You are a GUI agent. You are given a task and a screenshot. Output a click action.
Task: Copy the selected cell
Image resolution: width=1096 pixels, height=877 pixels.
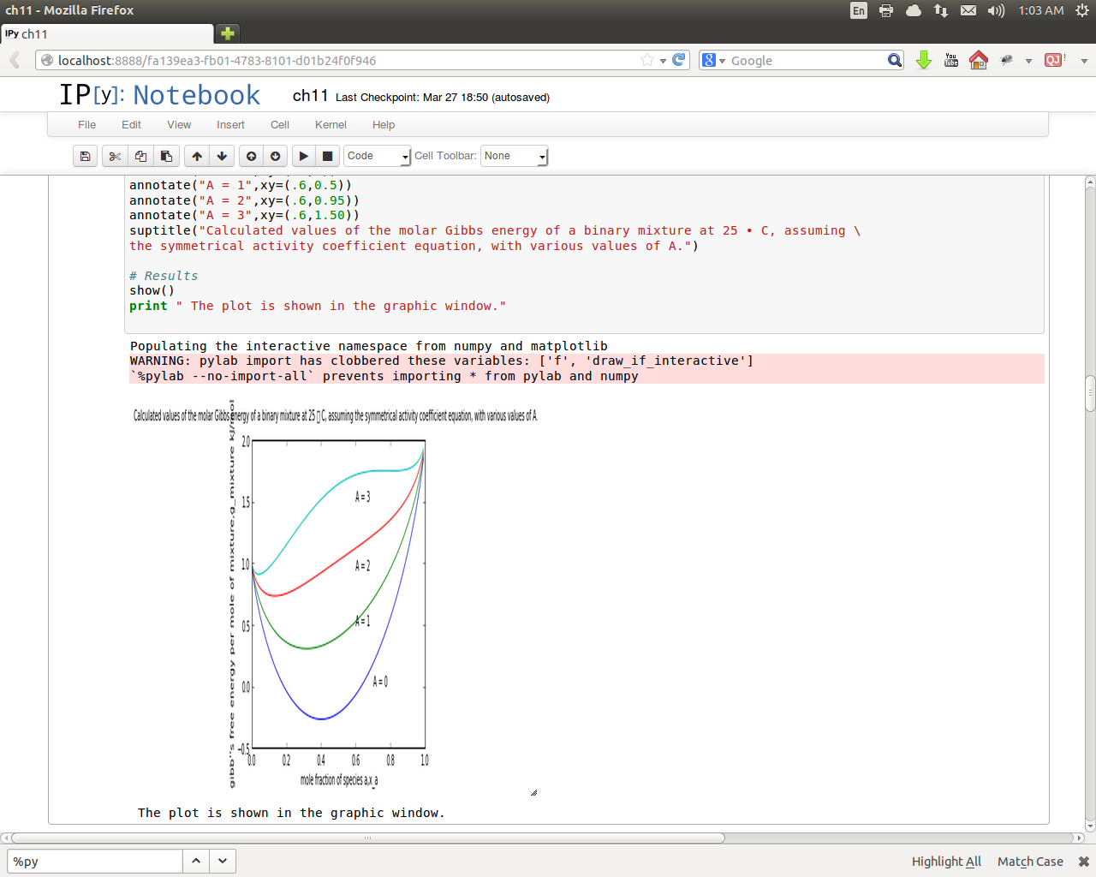[x=140, y=156]
